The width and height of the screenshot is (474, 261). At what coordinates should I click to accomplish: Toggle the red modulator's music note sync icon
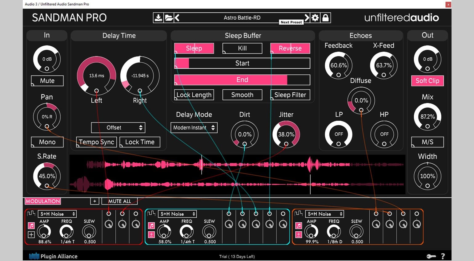coord(31,226)
